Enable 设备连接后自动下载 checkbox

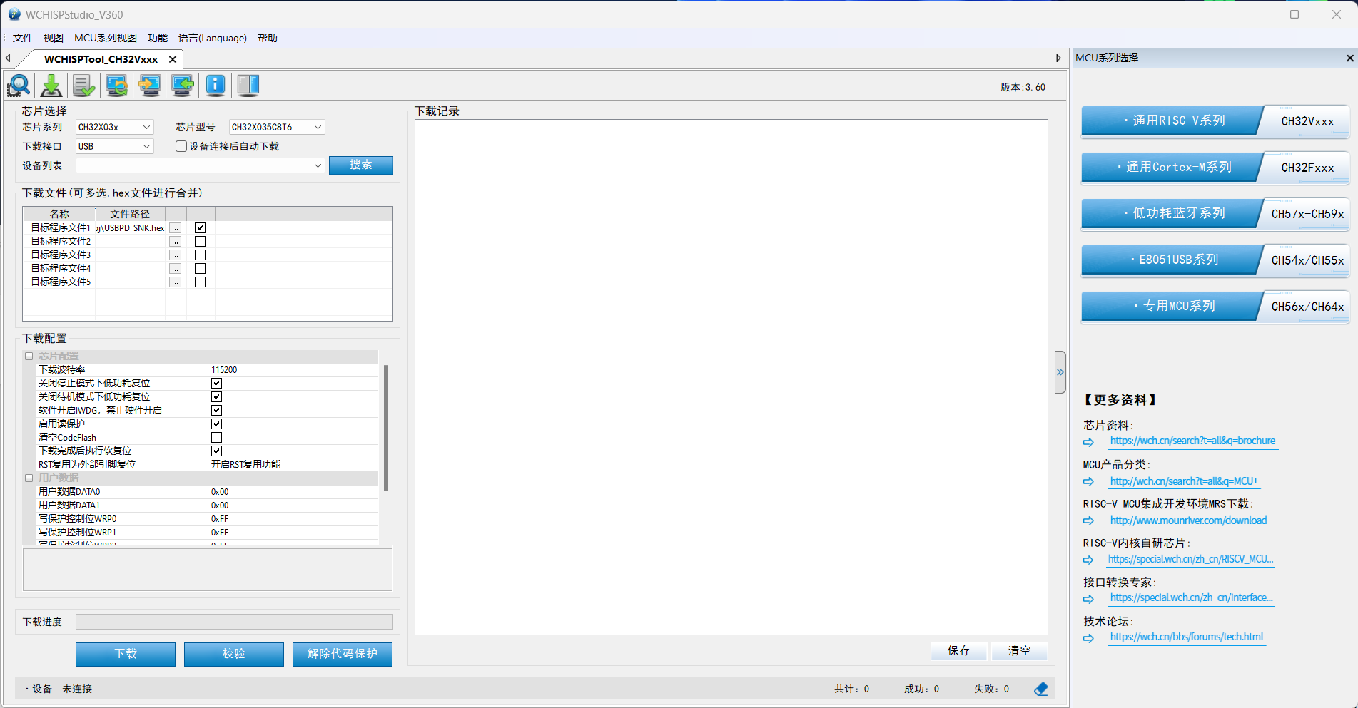(181, 146)
